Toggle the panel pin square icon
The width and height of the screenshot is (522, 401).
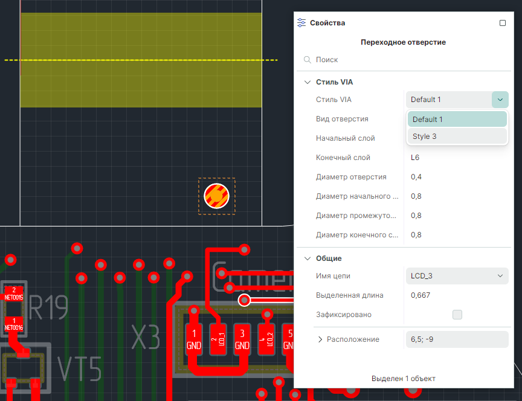[502, 23]
